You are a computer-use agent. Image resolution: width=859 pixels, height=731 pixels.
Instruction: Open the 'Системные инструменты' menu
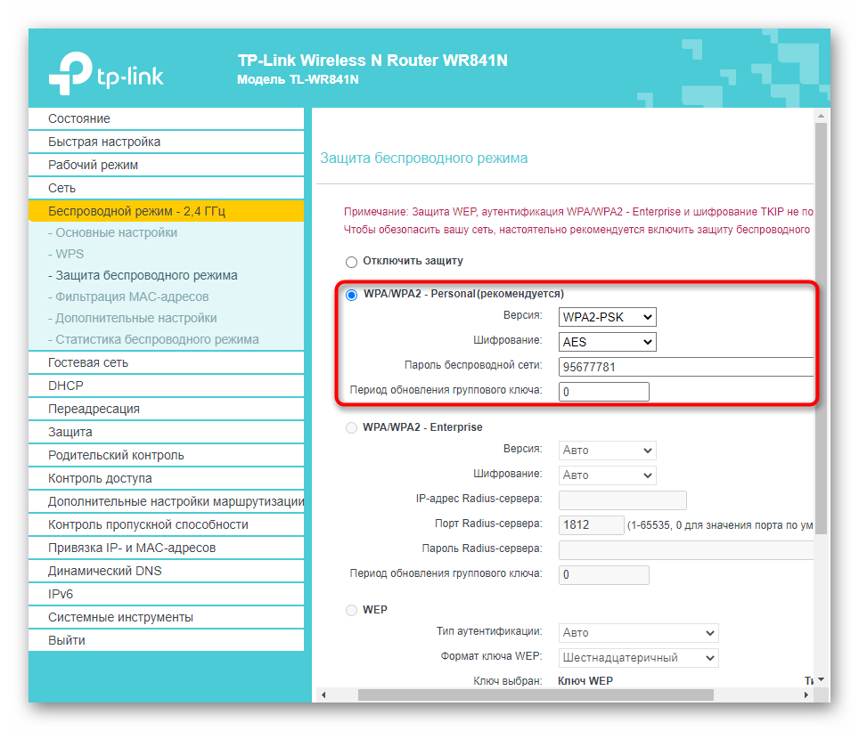coord(120,617)
